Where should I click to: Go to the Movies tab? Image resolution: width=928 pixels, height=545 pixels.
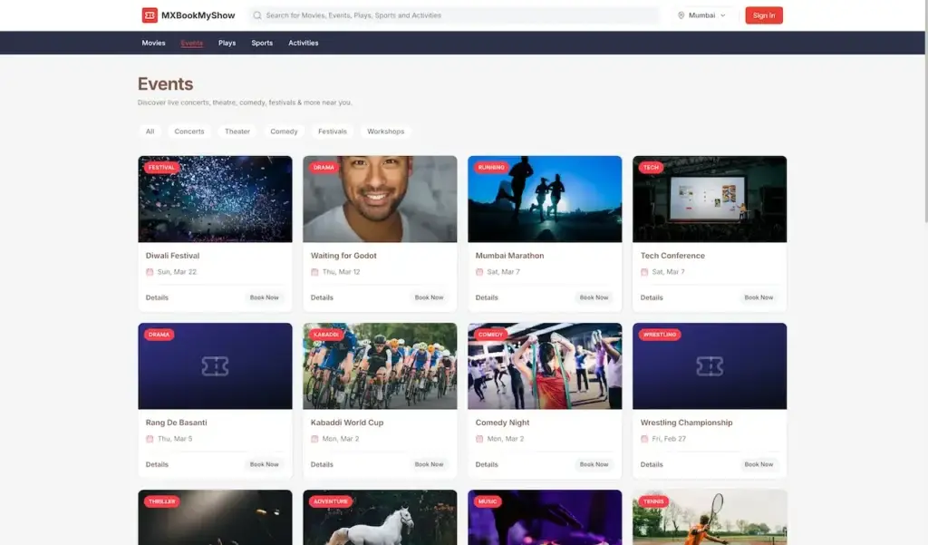(153, 43)
